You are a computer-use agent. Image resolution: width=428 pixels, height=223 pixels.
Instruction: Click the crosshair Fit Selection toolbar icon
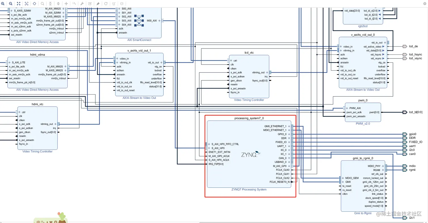point(35,4)
